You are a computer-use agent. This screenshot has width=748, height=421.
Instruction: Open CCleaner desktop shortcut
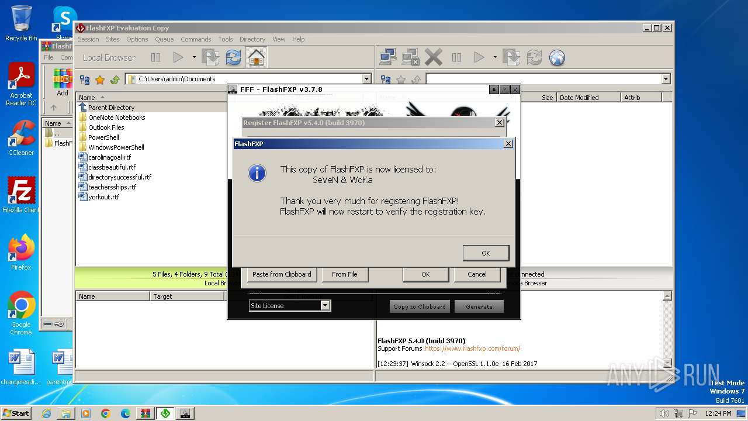[x=21, y=138]
